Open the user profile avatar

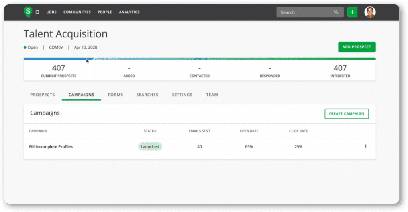[x=370, y=12]
